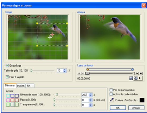Viewport: 147px width, 113px height.
Task: Select the top-center anchor box
Action: tap(12, 96)
